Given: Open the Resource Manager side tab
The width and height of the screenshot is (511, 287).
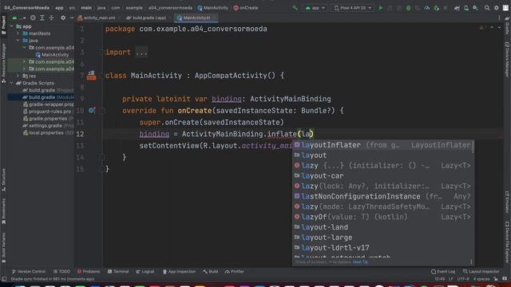Looking at the screenshot, I should click(3, 63).
